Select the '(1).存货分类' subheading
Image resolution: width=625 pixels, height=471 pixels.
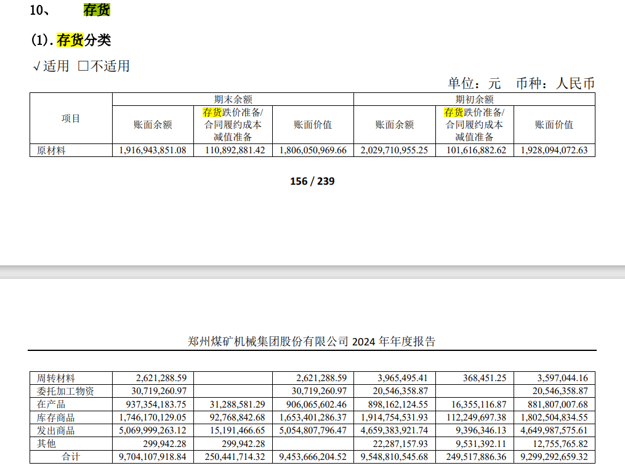[71, 40]
